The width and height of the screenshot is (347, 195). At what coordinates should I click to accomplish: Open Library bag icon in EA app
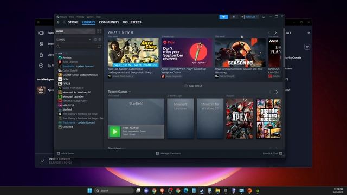point(41,55)
